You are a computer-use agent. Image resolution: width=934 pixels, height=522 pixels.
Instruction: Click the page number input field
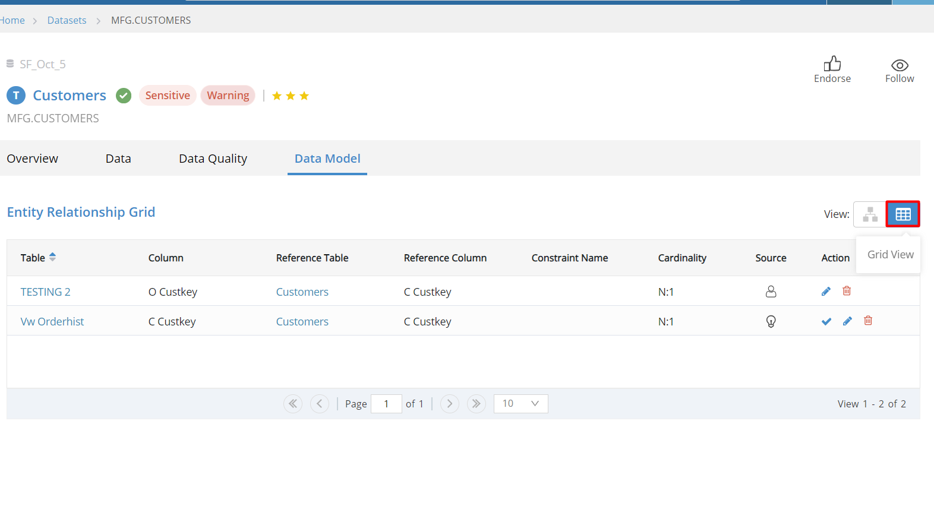coord(386,404)
